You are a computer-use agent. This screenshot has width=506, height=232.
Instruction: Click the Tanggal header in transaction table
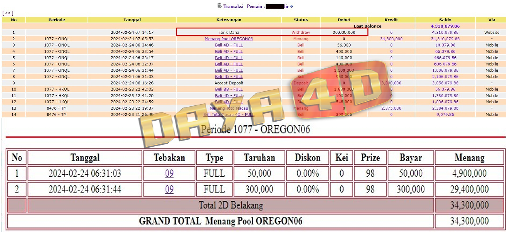[132, 20]
